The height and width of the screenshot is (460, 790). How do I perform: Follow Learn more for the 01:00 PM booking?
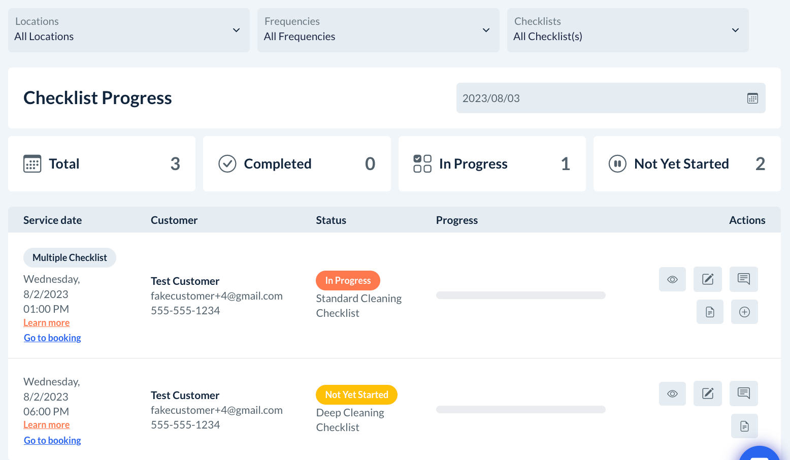coord(47,323)
